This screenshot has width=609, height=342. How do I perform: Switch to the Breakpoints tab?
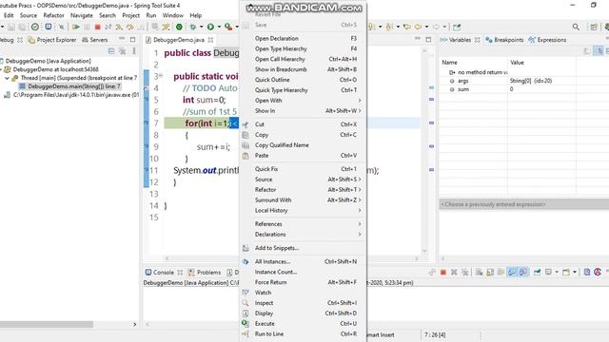click(504, 40)
